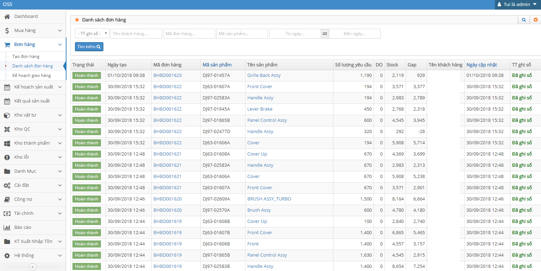This screenshot has height=271, width=541.
Task: Expand the Kho QC chevron
Action: (x=60, y=129)
